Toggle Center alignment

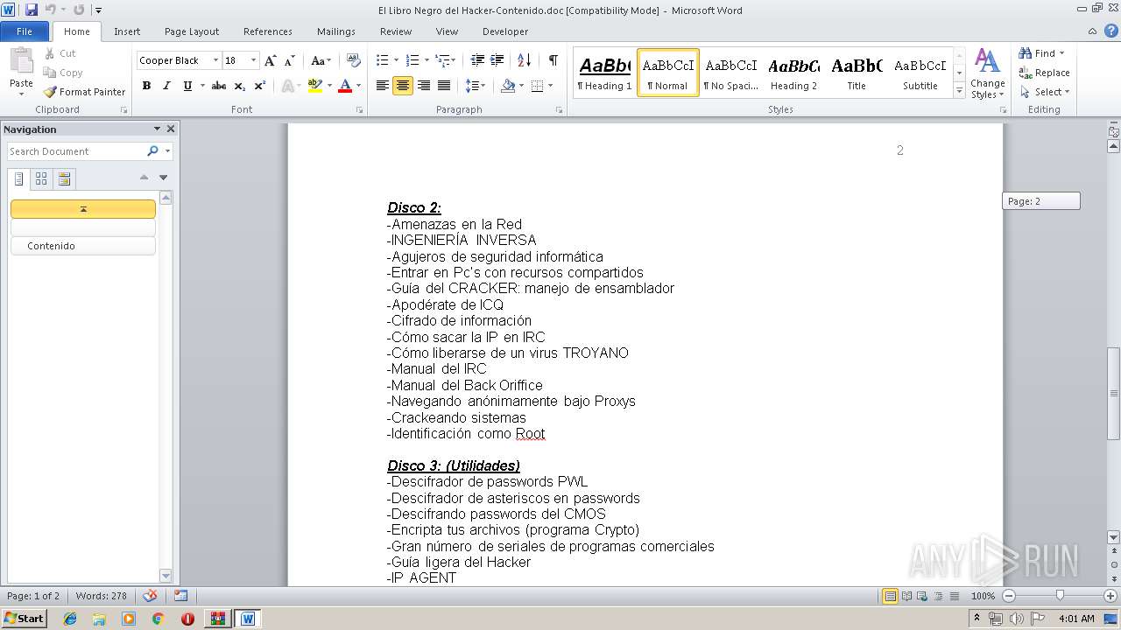[x=403, y=86]
